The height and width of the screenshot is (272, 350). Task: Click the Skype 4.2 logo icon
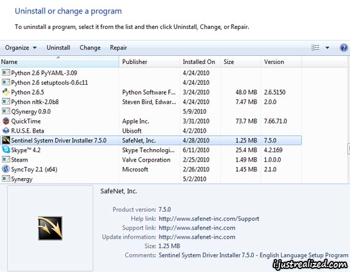coord(6,150)
